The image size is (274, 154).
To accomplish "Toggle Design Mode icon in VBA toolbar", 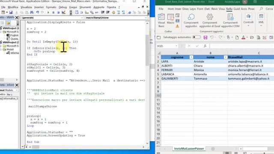I will [x=64, y=12].
